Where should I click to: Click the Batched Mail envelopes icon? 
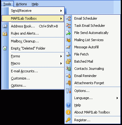(x=68, y=61)
